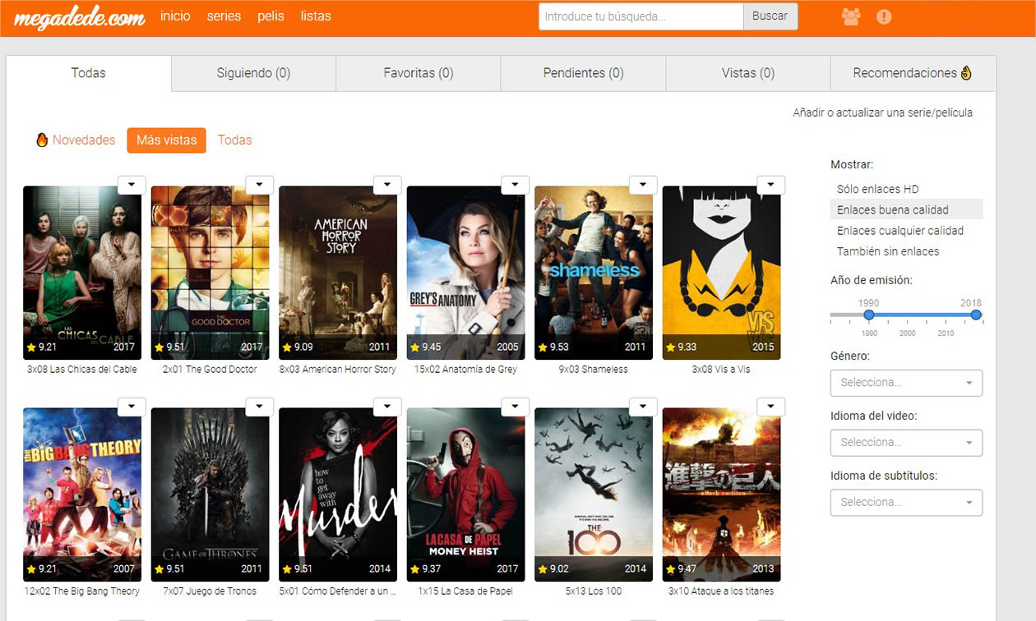
Task: Expand the Género select box
Action: 906,383
